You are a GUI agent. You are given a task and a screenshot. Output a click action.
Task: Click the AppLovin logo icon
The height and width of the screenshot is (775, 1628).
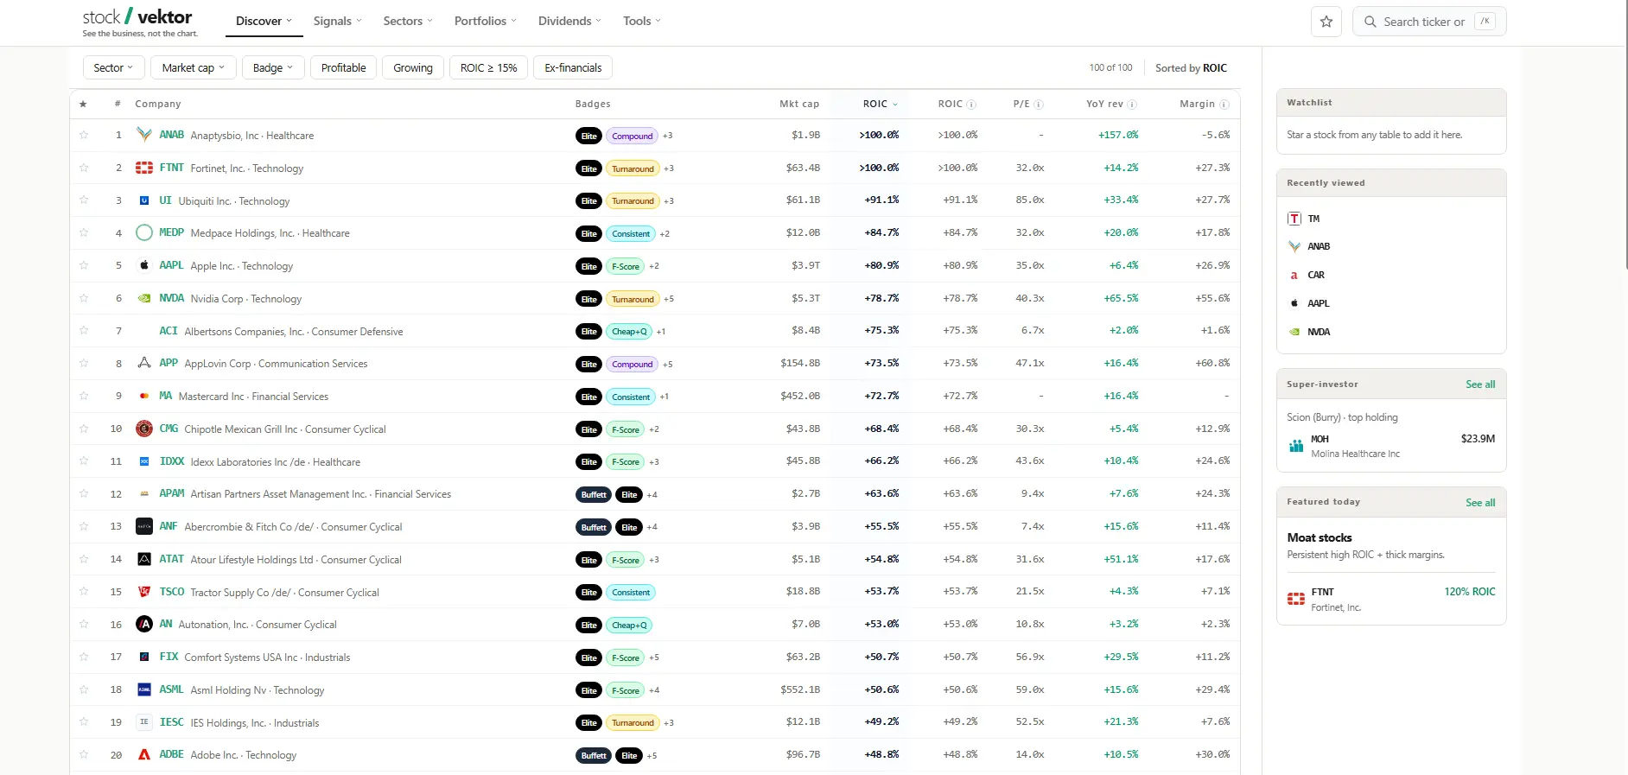(x=144, y=363)
